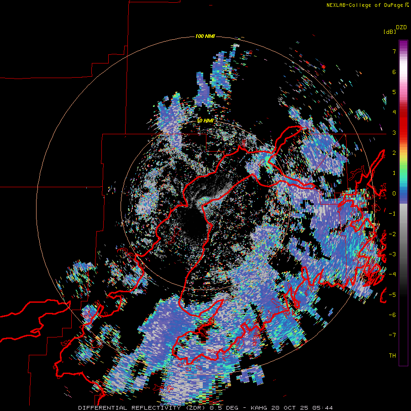Click the -7 scale label
This screenshot has height=411, width=411.
392,335
